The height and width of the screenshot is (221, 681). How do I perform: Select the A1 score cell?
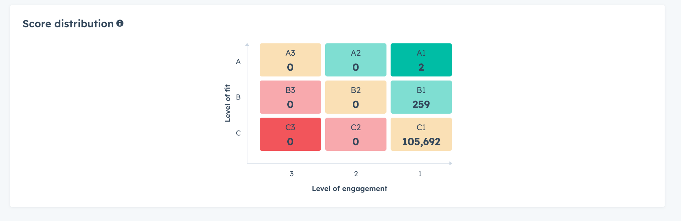(x=421, y=60)
